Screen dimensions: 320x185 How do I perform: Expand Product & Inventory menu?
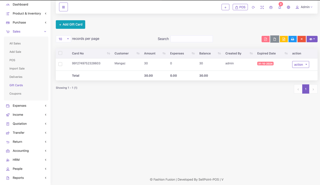pyautogui.click(x=26, y=14)
